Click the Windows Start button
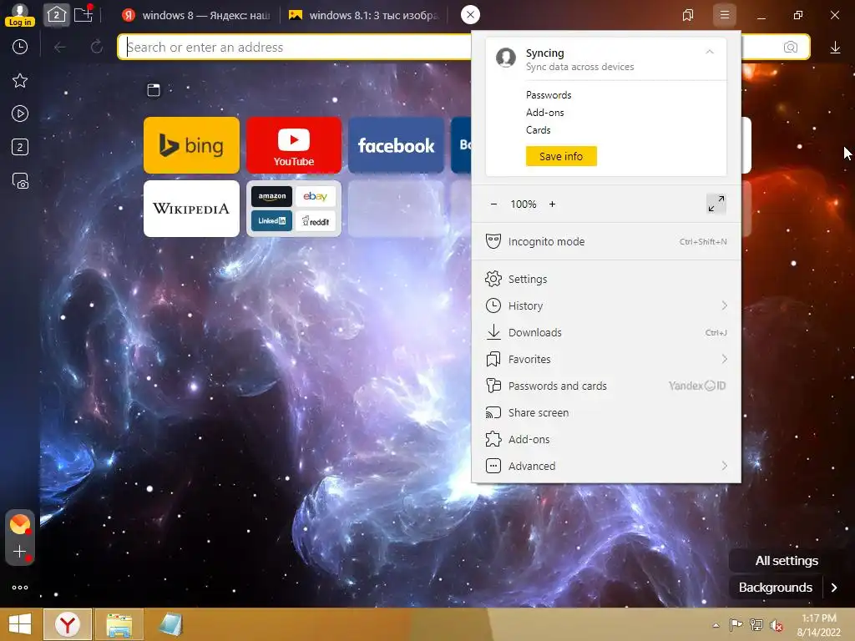This screenshot has width=855, height=641. [x=20, y=624]
